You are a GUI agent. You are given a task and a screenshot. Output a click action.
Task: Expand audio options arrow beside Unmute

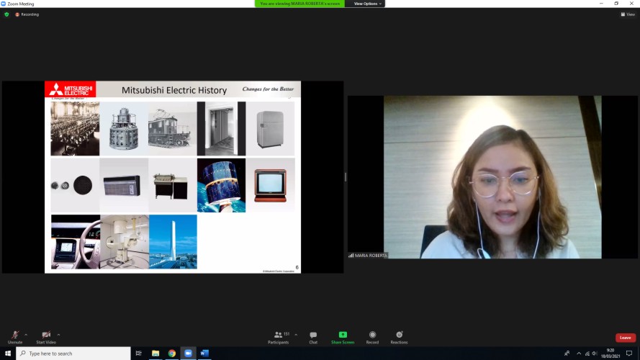(x=26, y=335)
